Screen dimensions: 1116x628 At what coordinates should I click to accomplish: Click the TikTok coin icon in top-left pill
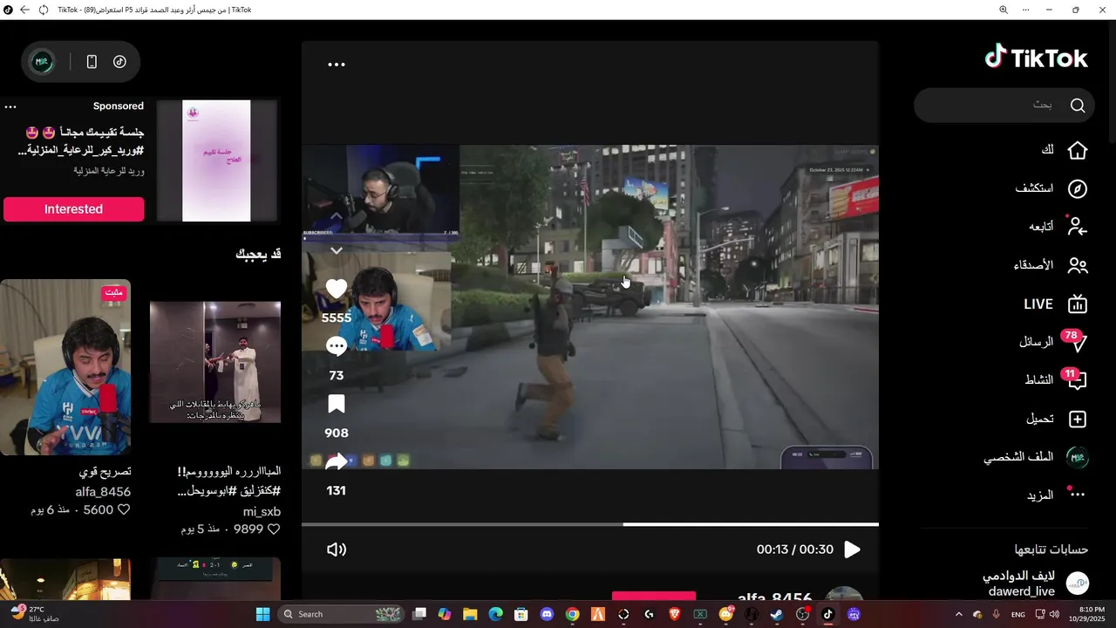click(119, 62)
